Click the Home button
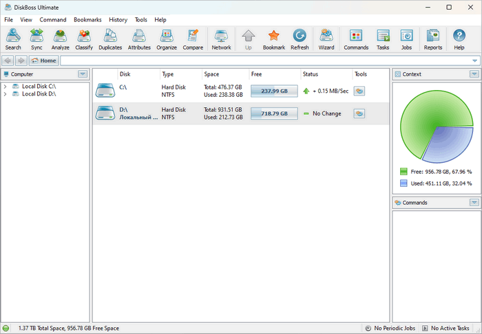This screenshot has width=482, height=334. [x=43, y=60]
